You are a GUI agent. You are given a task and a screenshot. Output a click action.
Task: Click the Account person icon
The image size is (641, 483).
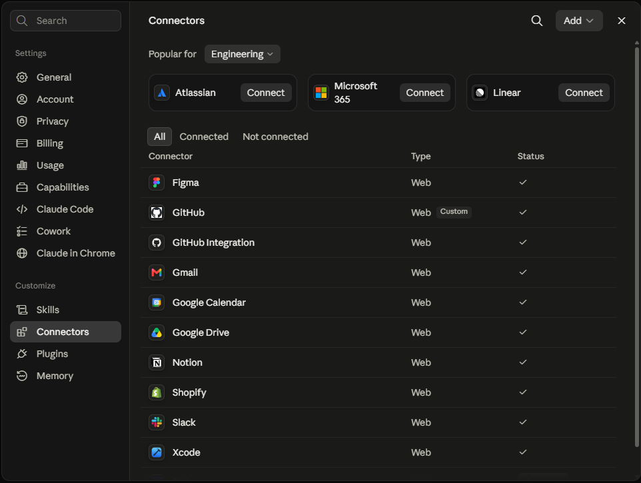click(22, 99)
